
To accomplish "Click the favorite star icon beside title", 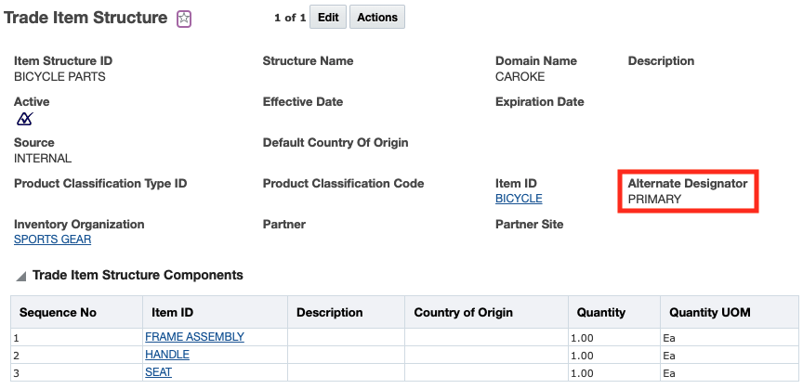I will [x=184, y=19].
